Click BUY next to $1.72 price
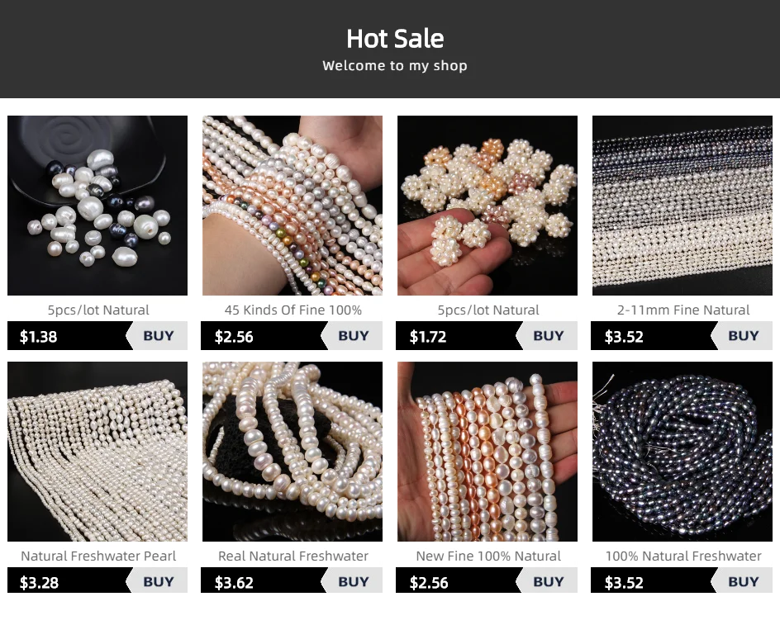Screen dimensions: 780x625 point(548,336)
